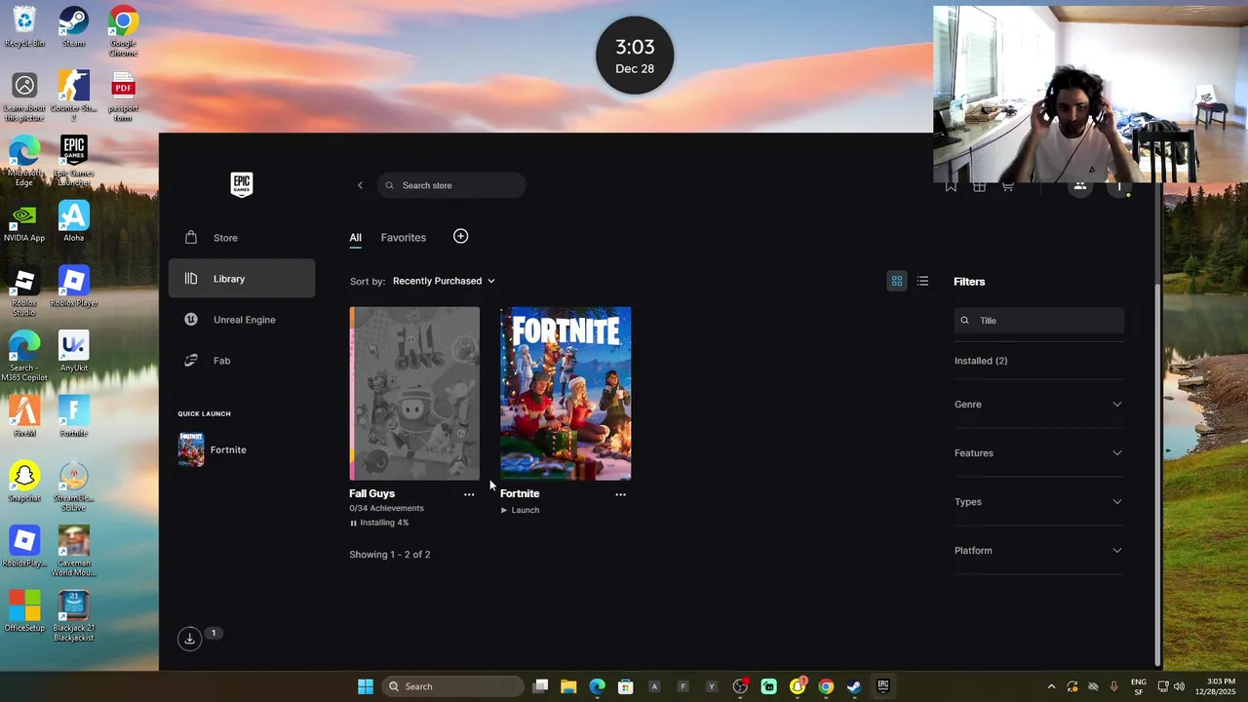Select the Favorites tab
1248x702 pixels.
point(403,238)
